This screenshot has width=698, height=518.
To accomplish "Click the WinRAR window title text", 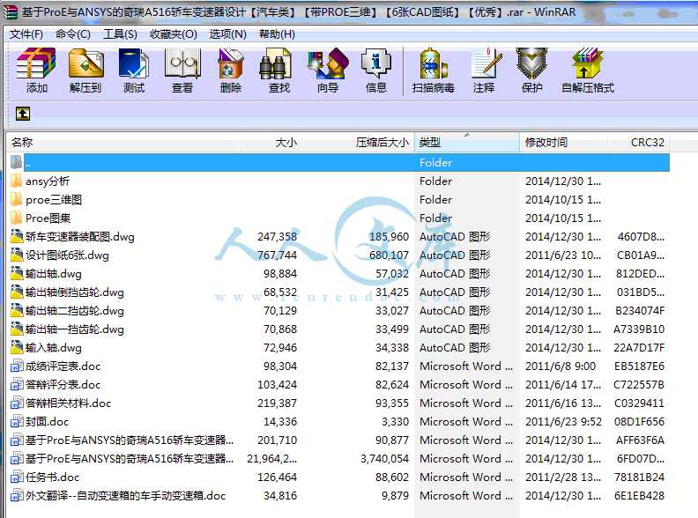I will (299, 12).
